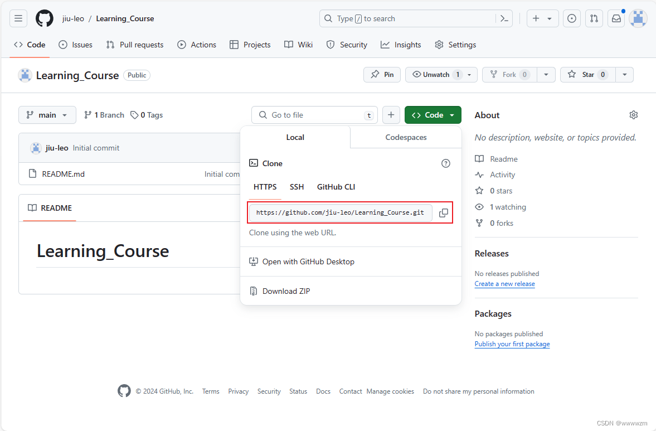This screenshot has height=431, width=656.
Task: Open the main branch selector
Action: [47, 115]
